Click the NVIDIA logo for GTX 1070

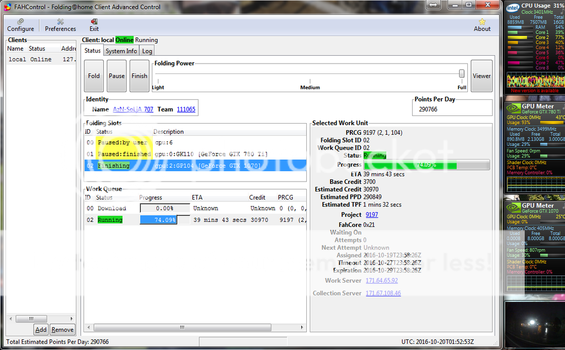click(x=513, y=208)
